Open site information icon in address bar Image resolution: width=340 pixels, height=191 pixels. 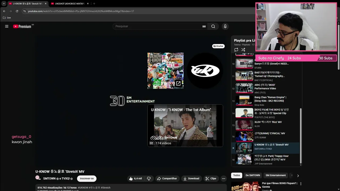[x=24, y=11]
